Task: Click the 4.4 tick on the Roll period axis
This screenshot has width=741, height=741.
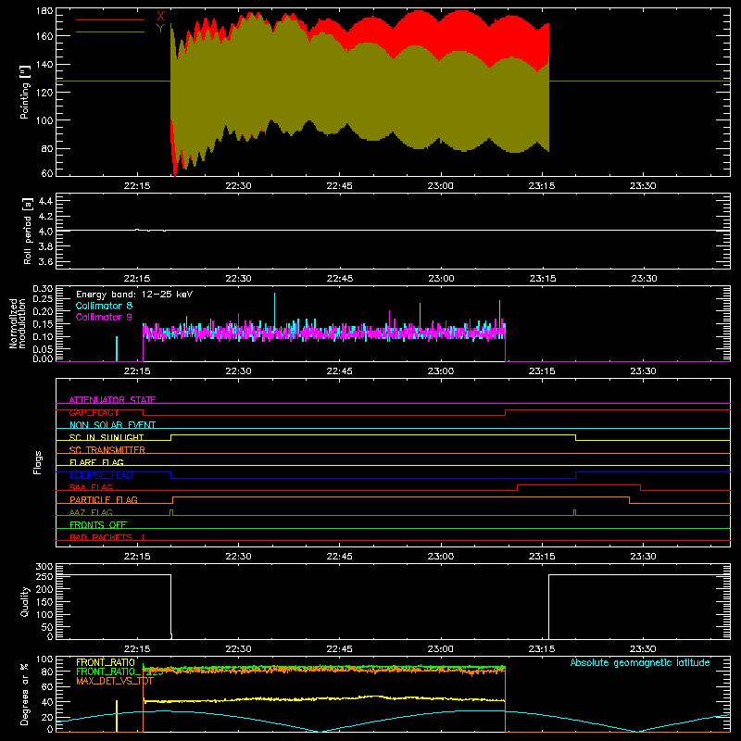Action: 45,201
